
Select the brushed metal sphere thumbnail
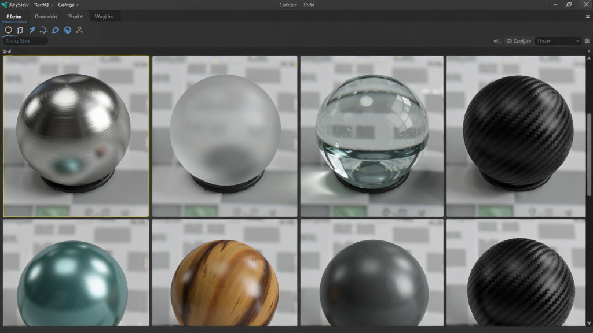pos(76,136)
